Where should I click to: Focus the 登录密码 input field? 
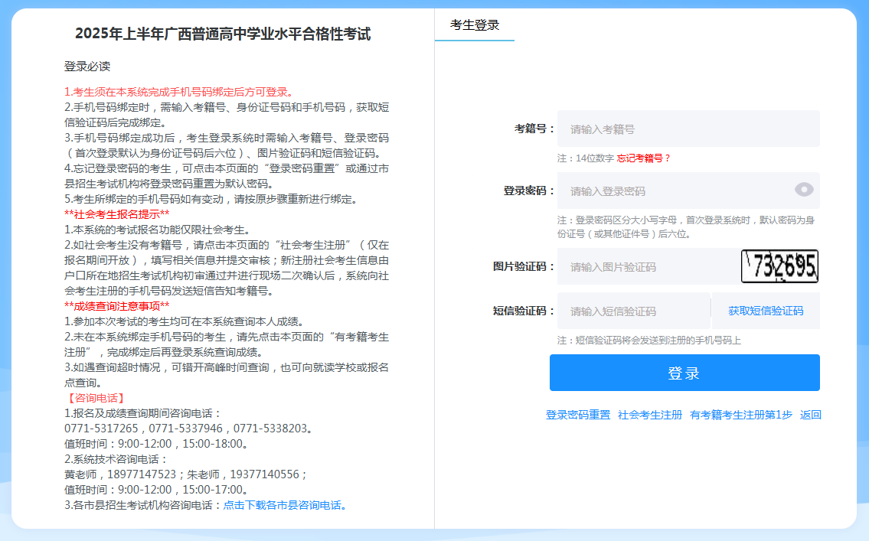(x=674, y=191)
